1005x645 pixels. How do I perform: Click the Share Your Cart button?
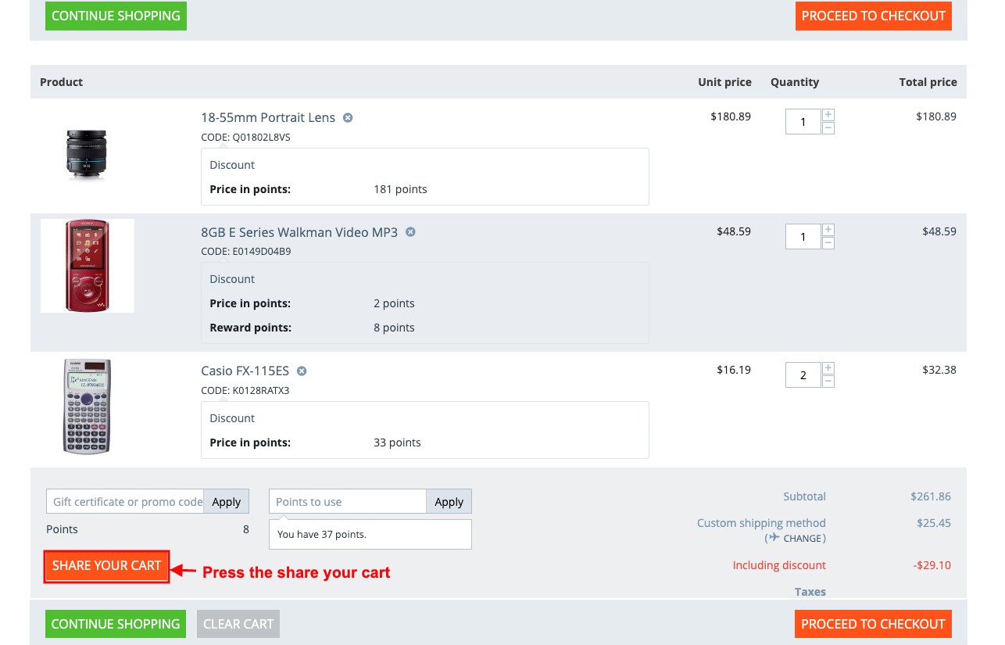click(x=106, y=566)
